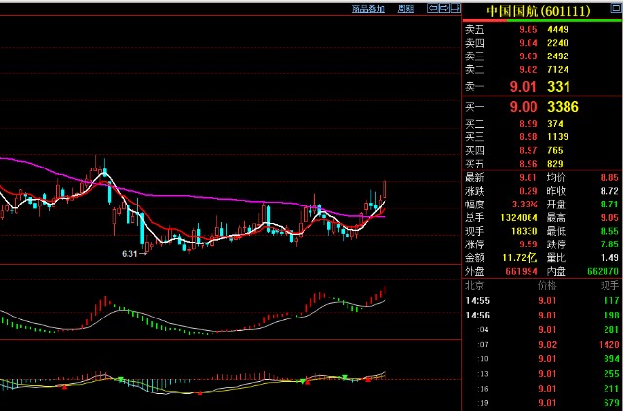623x411 pixels.
Task: Select the trade tick with volume 1420
Action: [541, 344]
